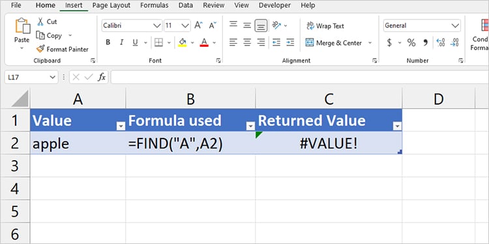Open the Insert Function fx button
Screen dimensions: 489x244
tap(101, 77)
